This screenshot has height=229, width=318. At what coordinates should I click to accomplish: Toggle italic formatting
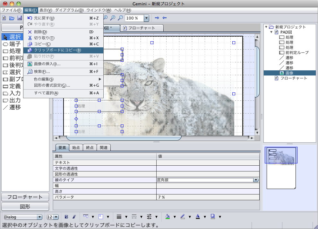74,217
